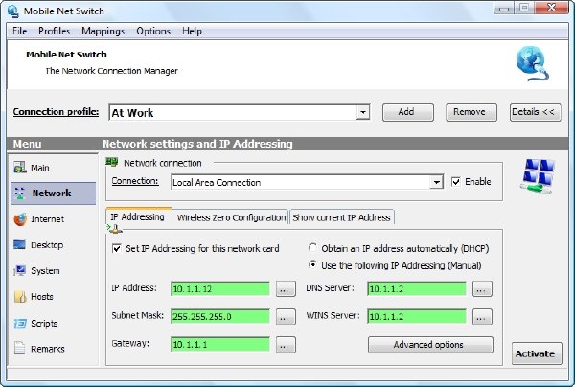Click the IP Address field 10.1.1.12
575x387 pixels.
tap(220, 288)
